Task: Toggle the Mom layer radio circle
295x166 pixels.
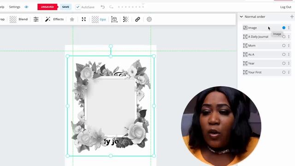Action: click(x=284, y=46)
